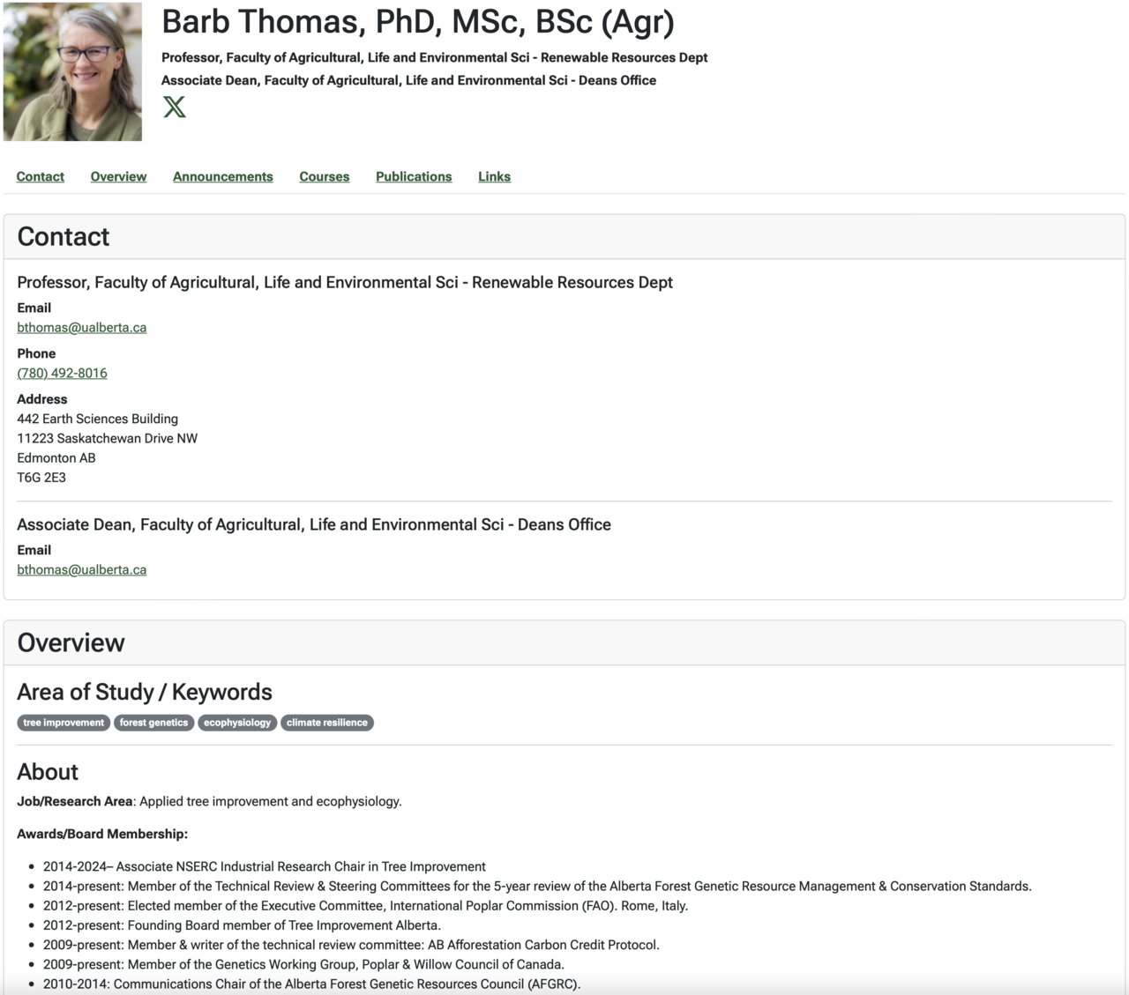This screenshot has height=995, width=1129.
Task: Select the 'Area of Study / Keywords' heading
Action: pos(145,692)
